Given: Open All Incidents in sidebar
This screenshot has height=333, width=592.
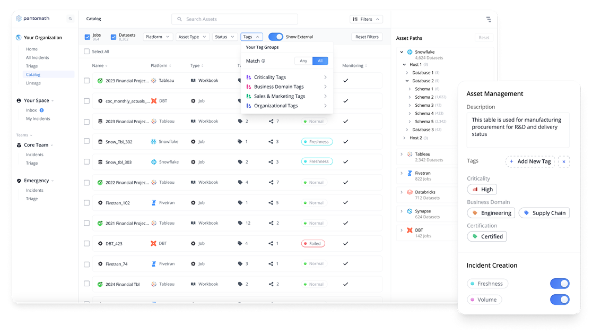Looking at the screenshot, I should coord(37,57).
